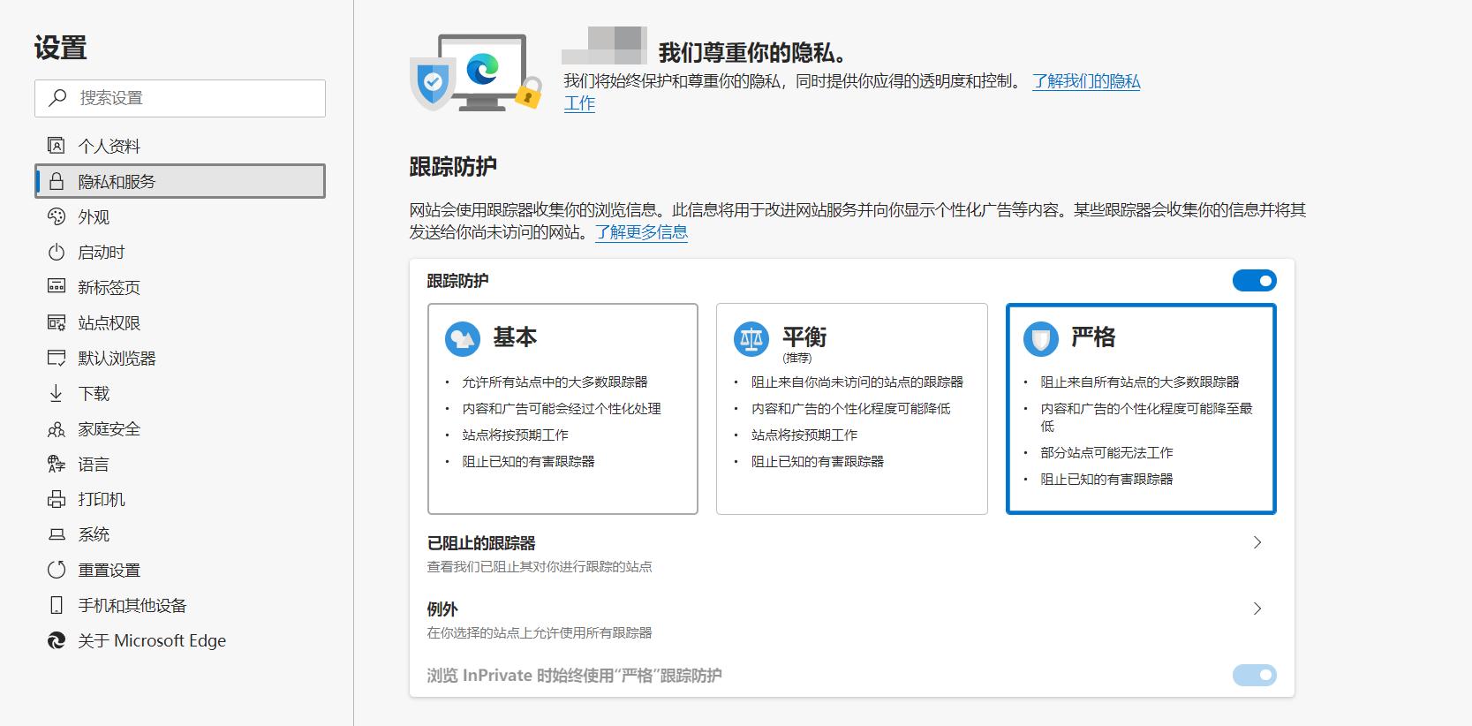This screenshot has height=726, width=1472.
Task: Click the 设置 page heading
Action: click(61, 48)
